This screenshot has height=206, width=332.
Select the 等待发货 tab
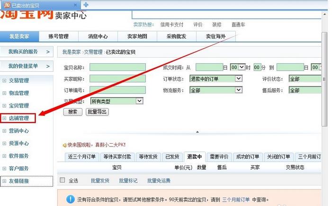(148, 157)
